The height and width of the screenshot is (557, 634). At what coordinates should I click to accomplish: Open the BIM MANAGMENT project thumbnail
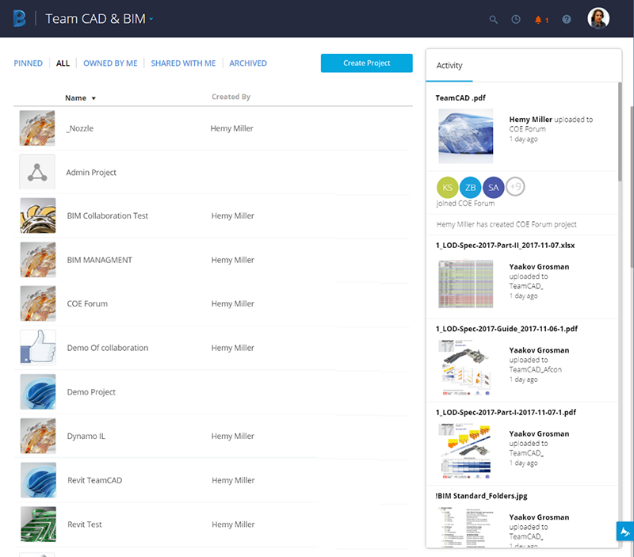pos(38,260)
